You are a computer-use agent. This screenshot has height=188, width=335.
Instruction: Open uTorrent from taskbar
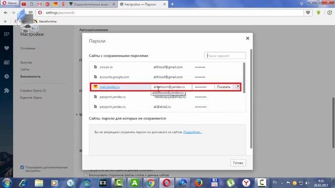tap(230, 183)
